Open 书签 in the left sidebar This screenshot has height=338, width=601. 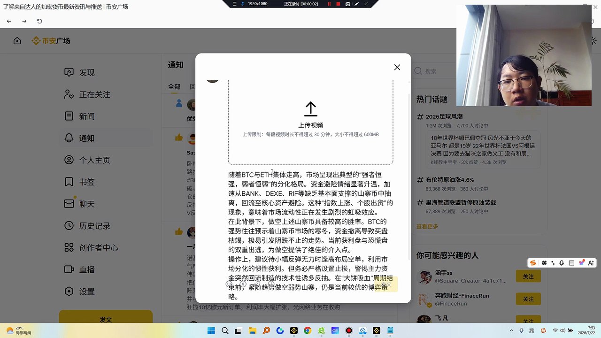pos(87,182)
